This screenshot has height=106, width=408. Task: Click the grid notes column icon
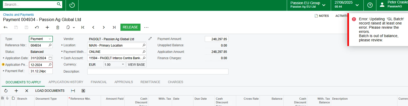pos(13,98)
